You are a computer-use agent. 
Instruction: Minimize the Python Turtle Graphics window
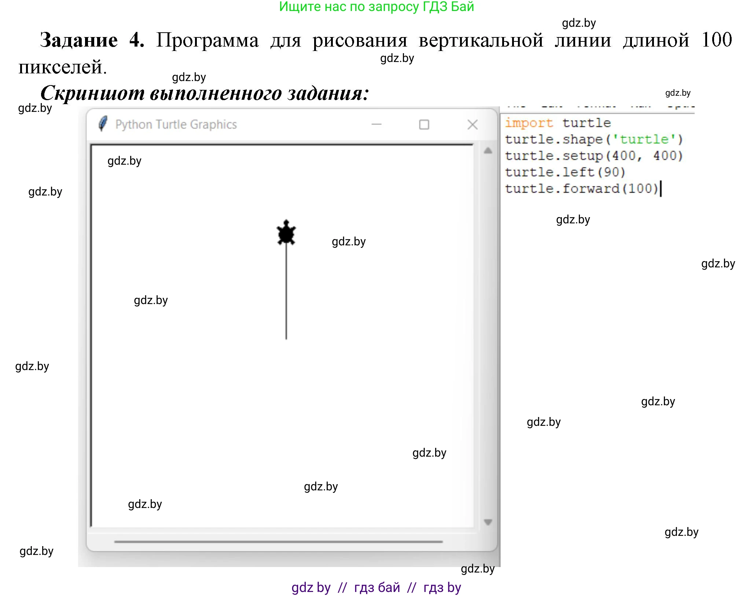click(x=376, y=124)
